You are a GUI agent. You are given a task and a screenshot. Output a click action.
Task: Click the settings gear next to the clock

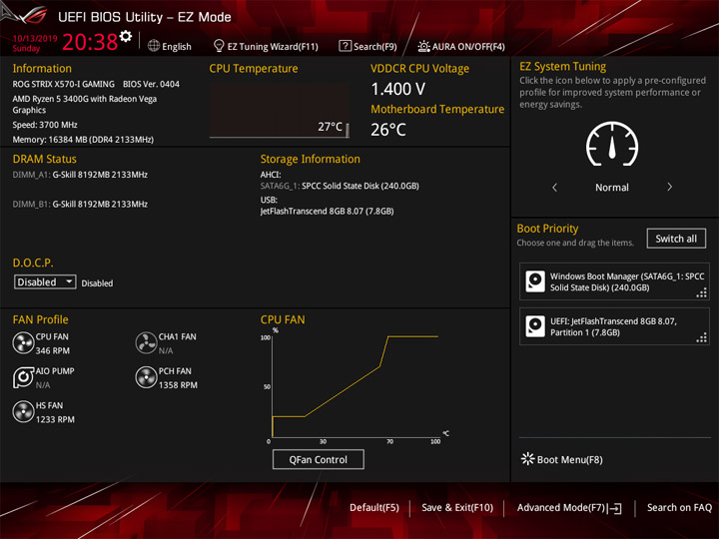(x=126, y=36)
